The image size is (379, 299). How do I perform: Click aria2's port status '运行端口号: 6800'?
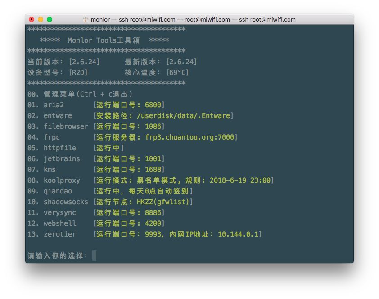click(x=129, y=105)
